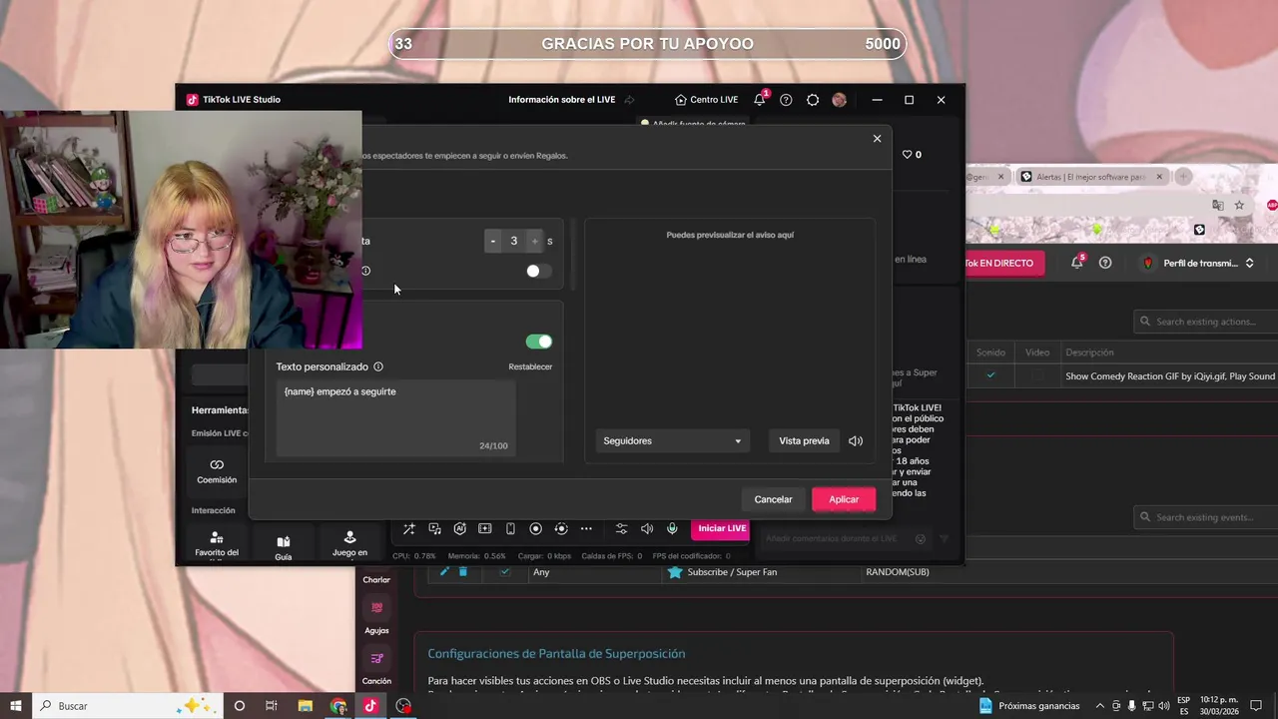This screenshot has width=1278, height=719.
Task: Click the Cancelar button
Action: [773, 499]
